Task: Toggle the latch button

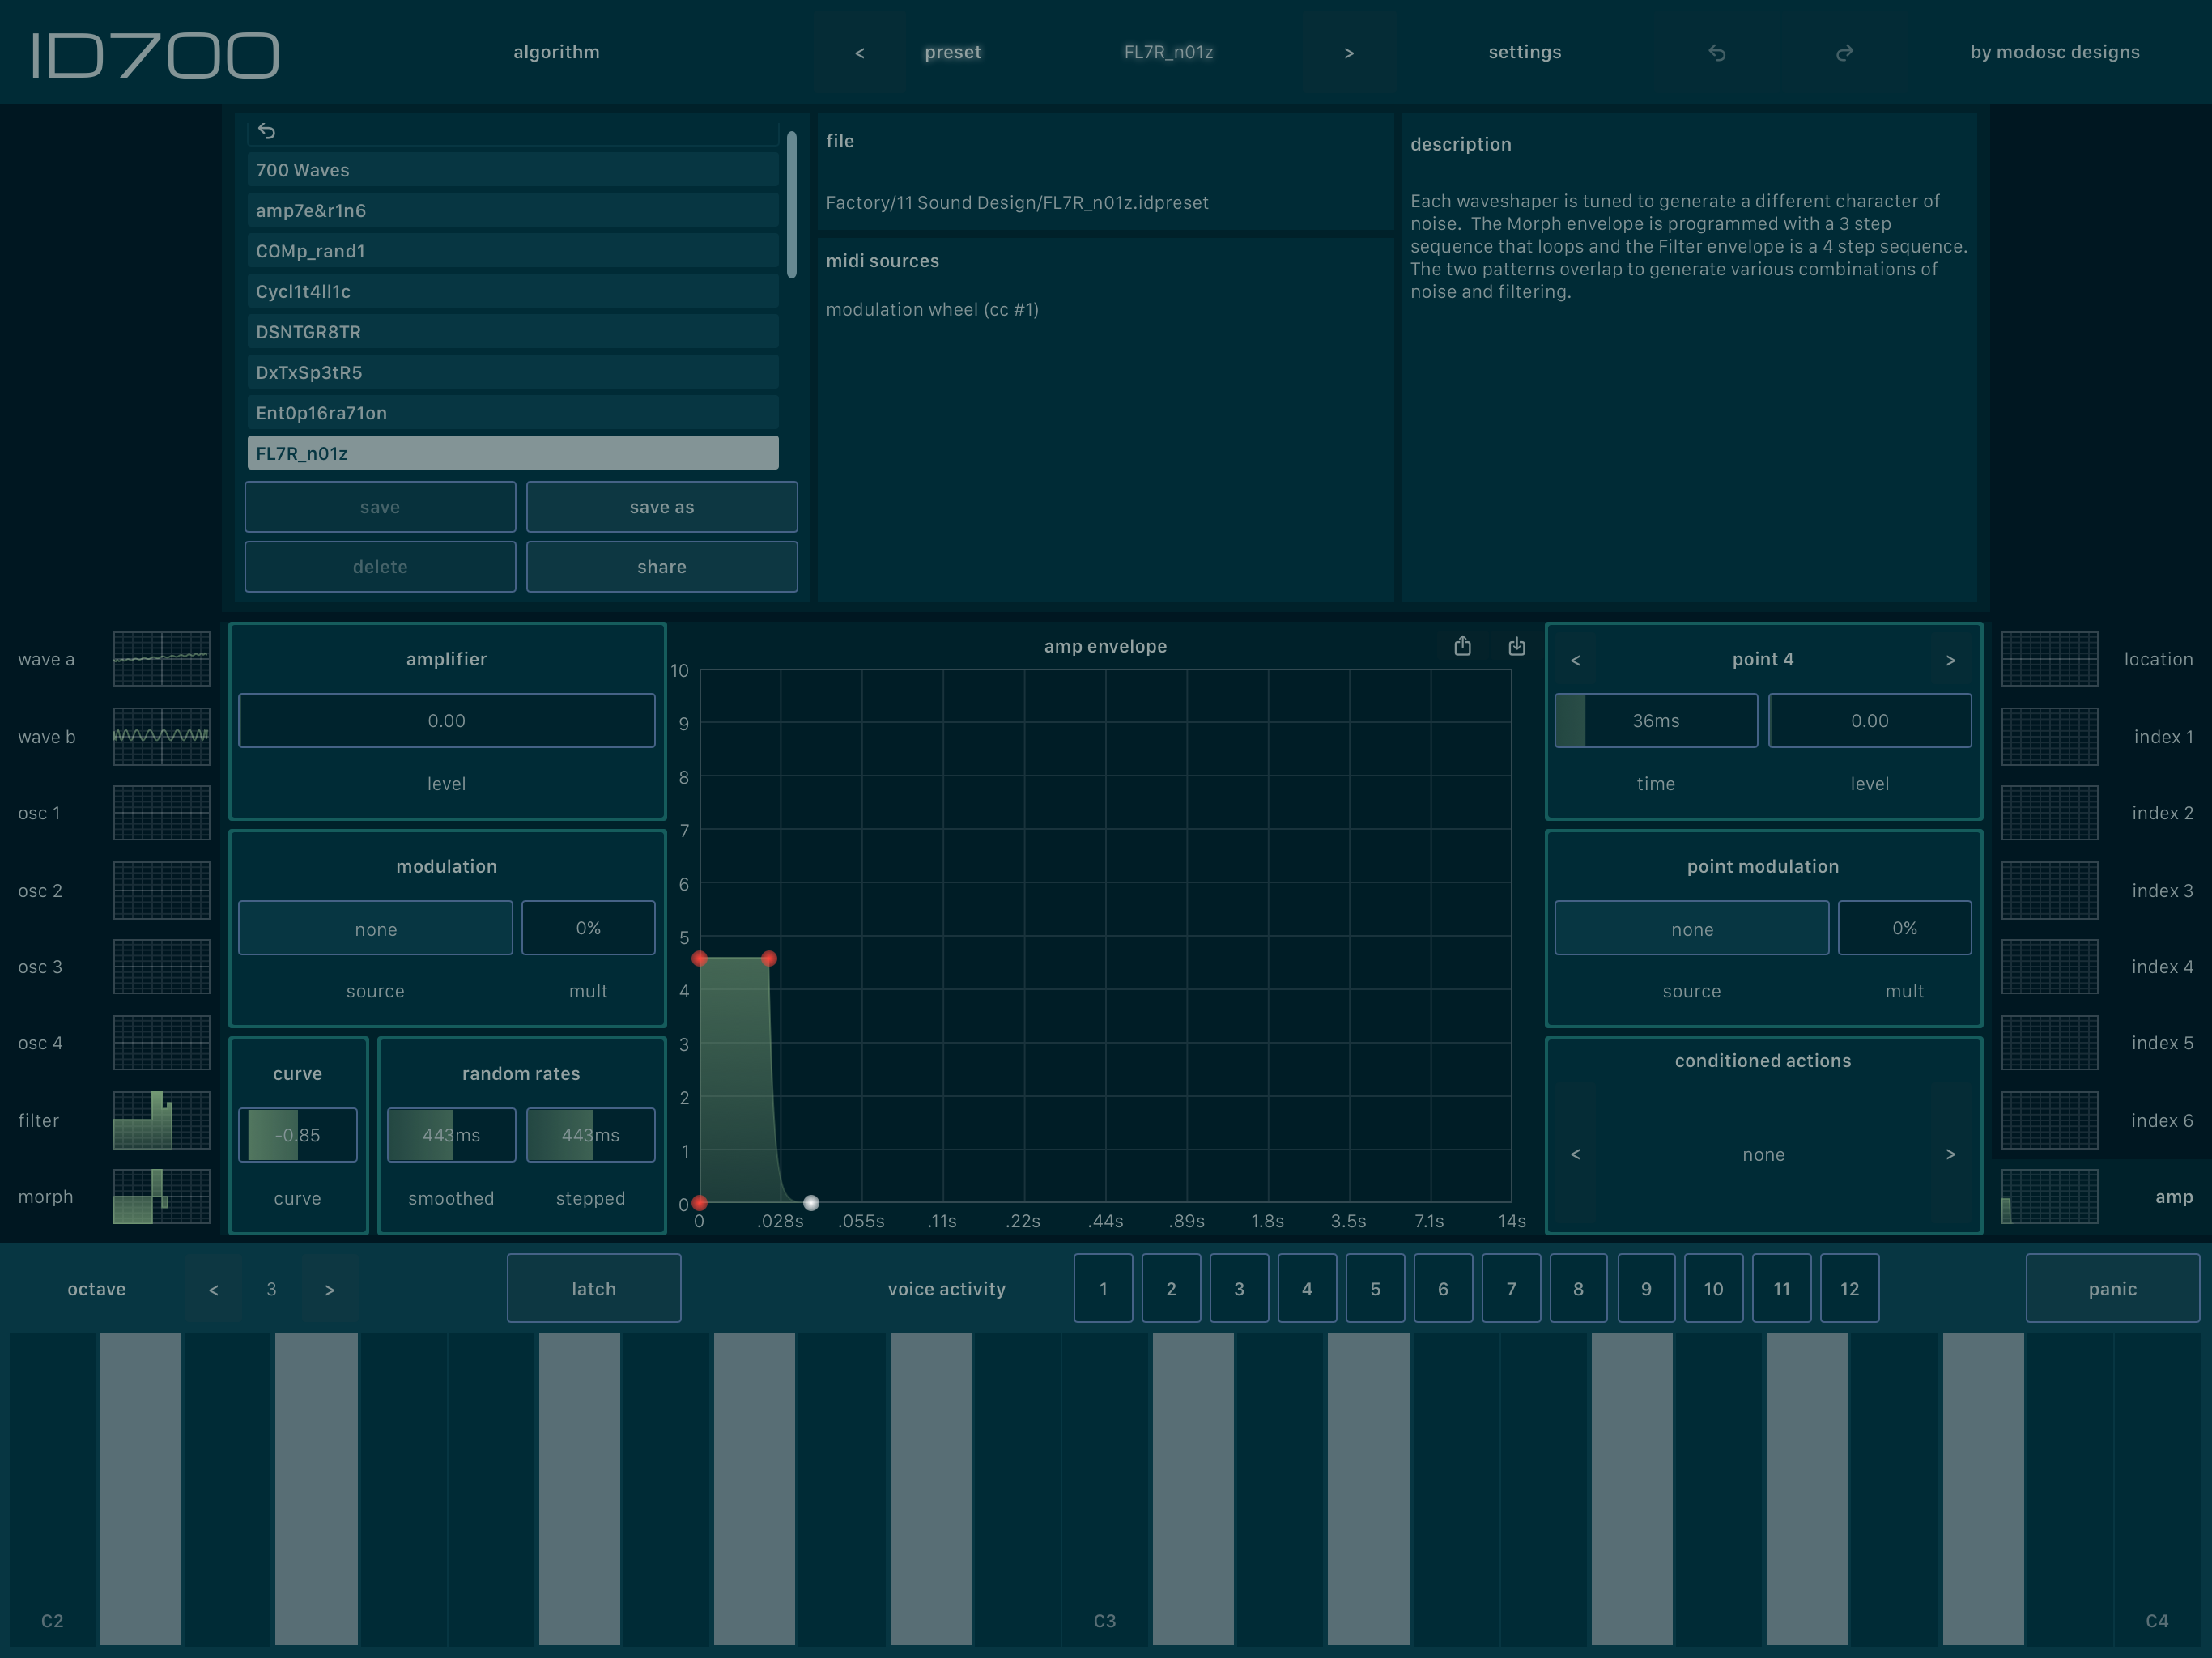Action: point(593,1288)
